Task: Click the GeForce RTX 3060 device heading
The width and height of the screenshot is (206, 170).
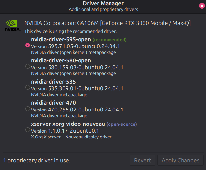Action: pyautogui.click(x=108, y=23)
